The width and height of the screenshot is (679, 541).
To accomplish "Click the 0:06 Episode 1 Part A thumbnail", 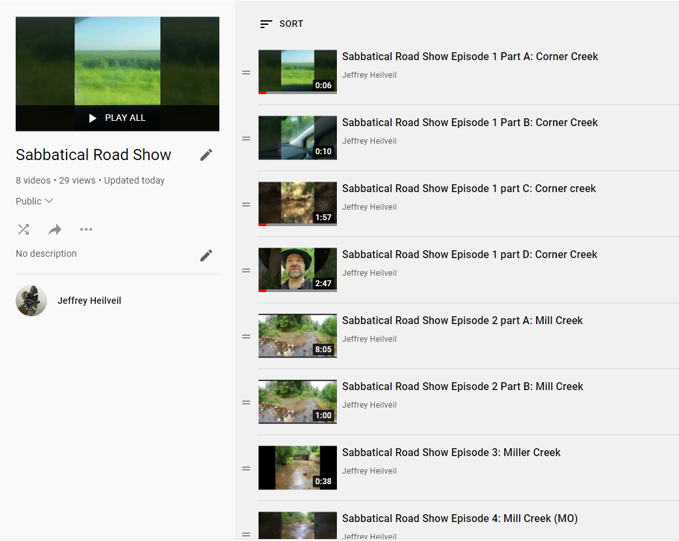I will (298, 71).
